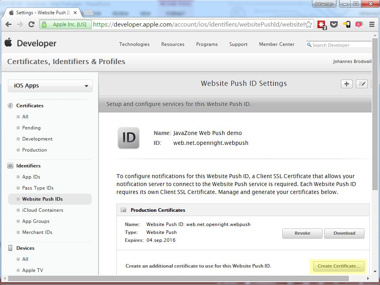This screenshot has width=380, height=285.
Task: Select Production certificates in sidebar
Action: [x=34, y=150]
